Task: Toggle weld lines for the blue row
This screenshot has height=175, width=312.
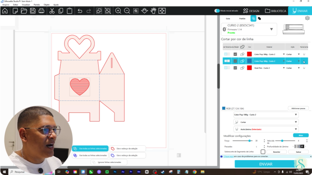Action: pos(242,61)
